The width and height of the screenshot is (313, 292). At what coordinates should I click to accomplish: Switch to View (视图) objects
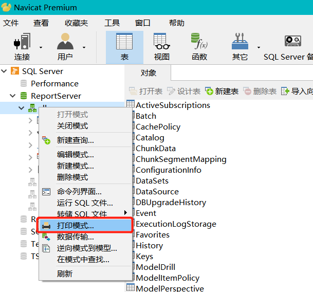(x=162, y=47)
